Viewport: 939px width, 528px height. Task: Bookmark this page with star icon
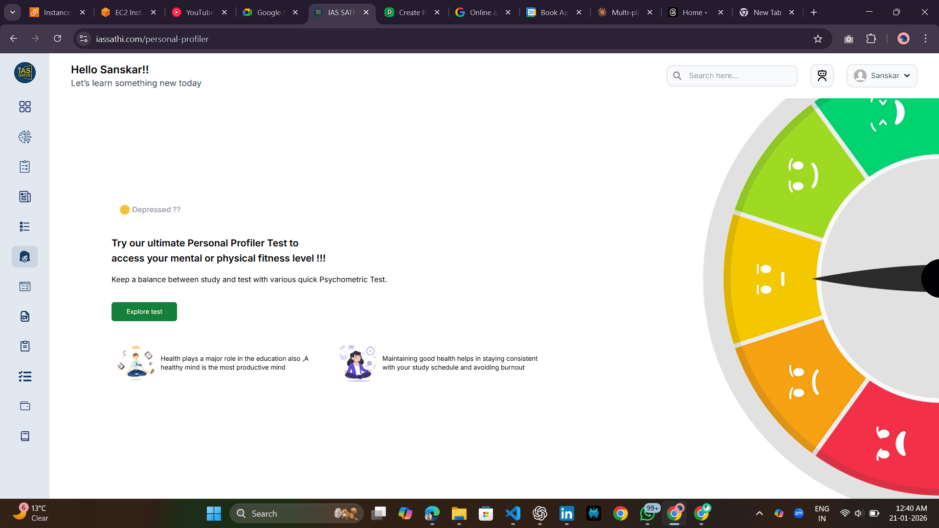pos(818,39)
